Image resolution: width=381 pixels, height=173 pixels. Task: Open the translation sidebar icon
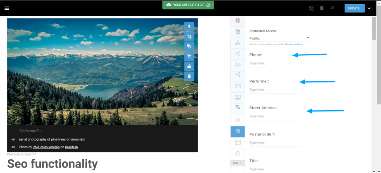[x=238, y=107]
